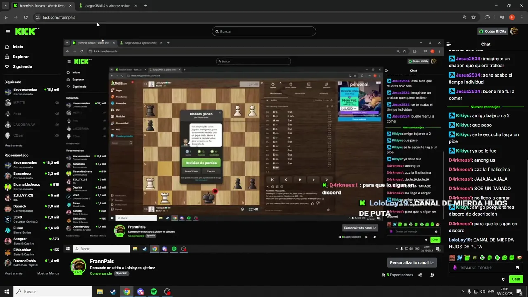The image size is (528, 297).
Task: Collapse list with Mostrar Menos
Action: click(x=48, y=273)
